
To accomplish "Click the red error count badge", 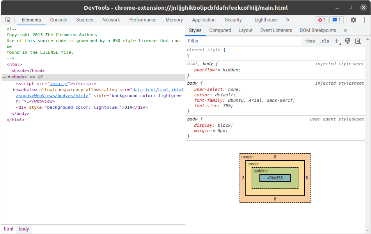I will point(322,20).
